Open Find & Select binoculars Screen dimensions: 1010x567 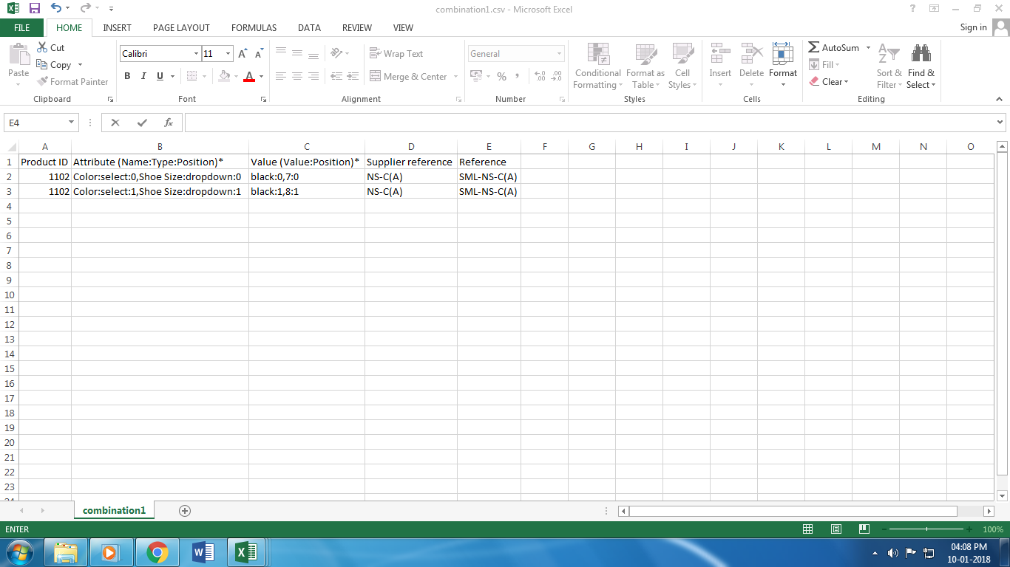click(x=921, y=66)
